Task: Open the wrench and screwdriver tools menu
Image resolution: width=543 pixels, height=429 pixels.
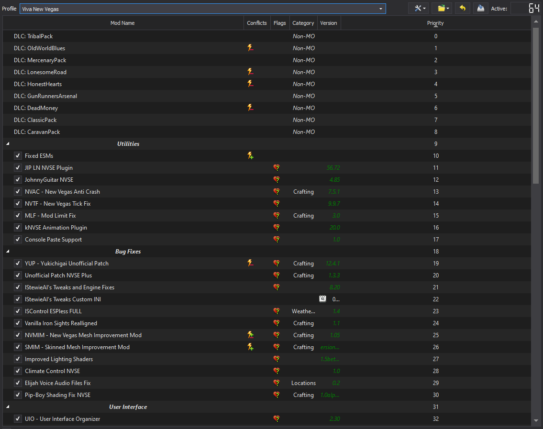Action: click(421, 8)
